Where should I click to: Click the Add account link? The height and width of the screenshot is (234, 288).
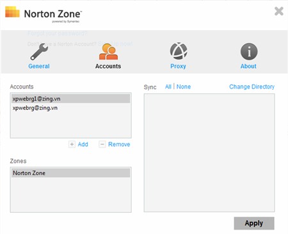83,144
